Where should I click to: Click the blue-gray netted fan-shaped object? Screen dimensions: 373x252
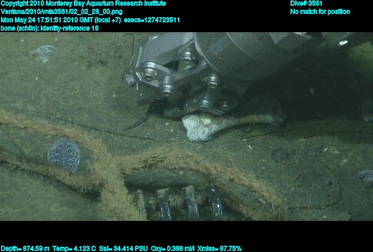[x=63, y=154]
